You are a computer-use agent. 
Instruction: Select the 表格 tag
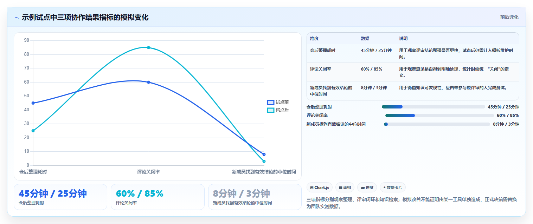point(345,187)
